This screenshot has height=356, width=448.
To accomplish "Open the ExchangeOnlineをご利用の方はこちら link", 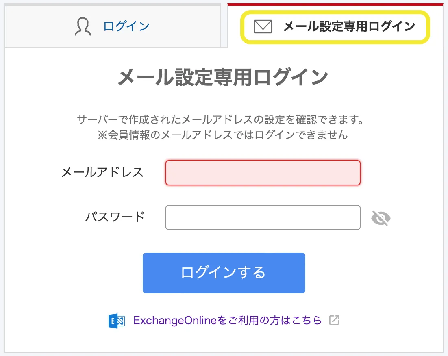I will pyautogui.click(x=227, y=321).
